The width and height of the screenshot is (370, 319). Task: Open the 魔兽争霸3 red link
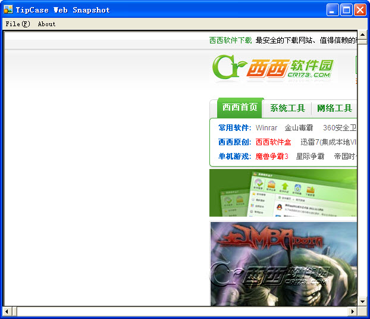(272, 156)
